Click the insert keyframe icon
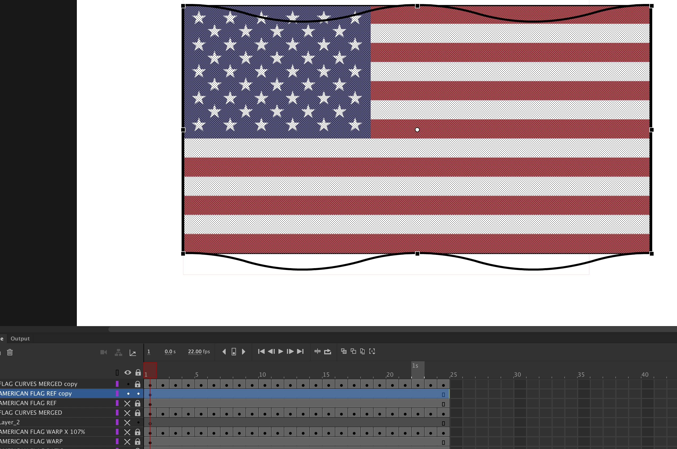This screenshot has width=677, height=449. [x=234, y=352]
